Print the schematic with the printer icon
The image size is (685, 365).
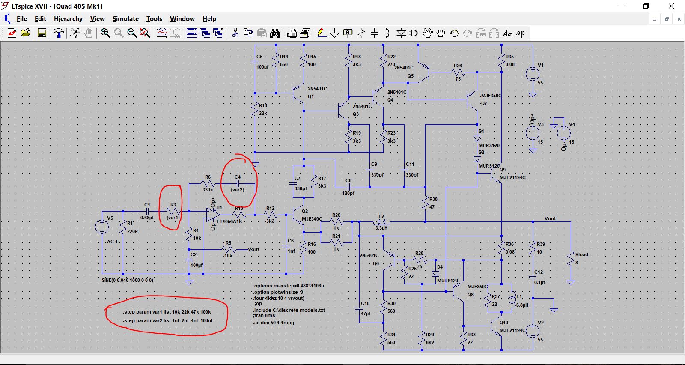292,33
